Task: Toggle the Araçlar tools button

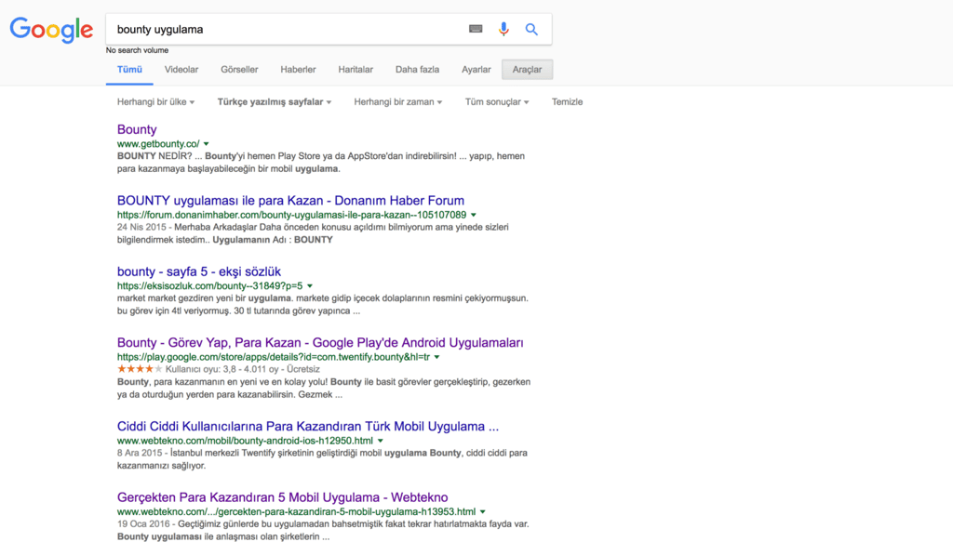Action: [x=527, y=69]
